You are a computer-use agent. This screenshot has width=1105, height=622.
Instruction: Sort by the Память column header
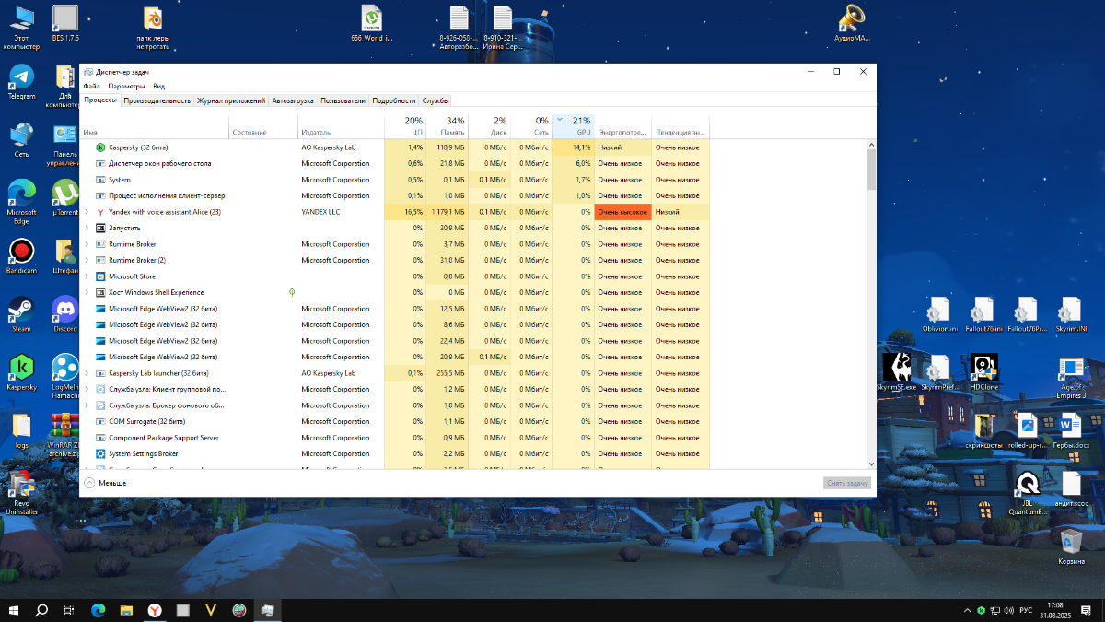point(448,126)
